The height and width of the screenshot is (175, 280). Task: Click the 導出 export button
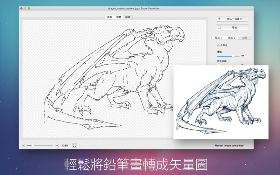[x=232, y=27]
